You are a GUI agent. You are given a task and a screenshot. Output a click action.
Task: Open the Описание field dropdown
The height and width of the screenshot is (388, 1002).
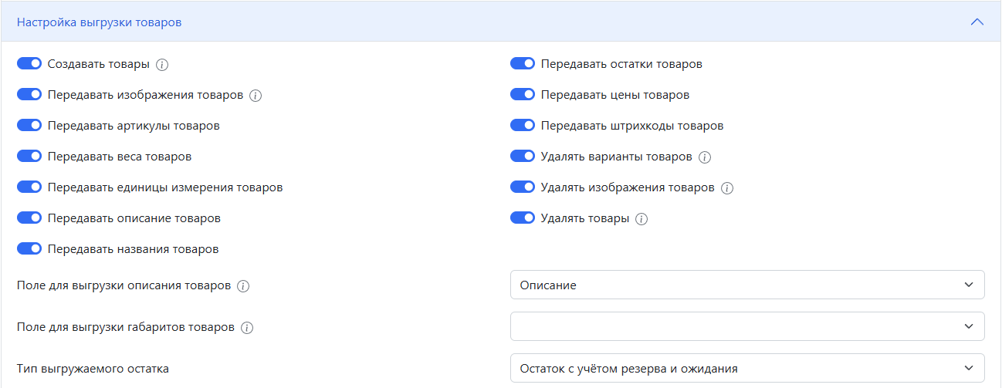(x=747, y=285)
